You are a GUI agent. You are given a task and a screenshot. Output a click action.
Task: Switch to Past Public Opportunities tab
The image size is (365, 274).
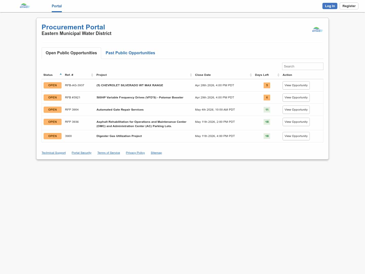pyautogui.click(x=130, y=53)
